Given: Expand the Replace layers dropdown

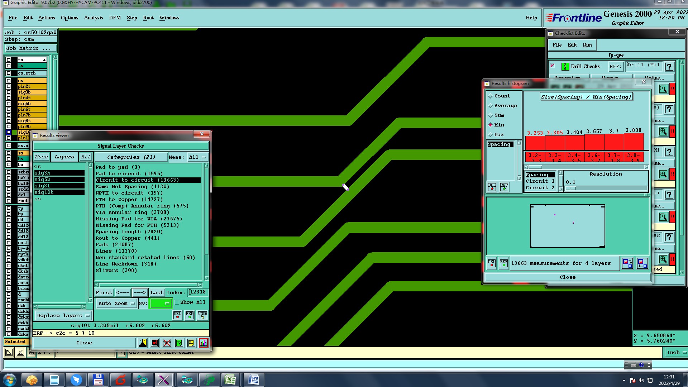Looking at the screenshot, I should [63, 316].
